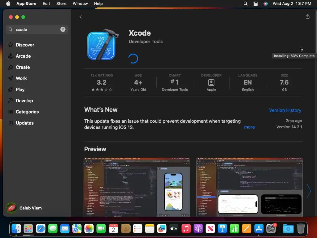317x238 pixels.
Task: Open Calub Viem account profile
Action: [x=24, y=208]
